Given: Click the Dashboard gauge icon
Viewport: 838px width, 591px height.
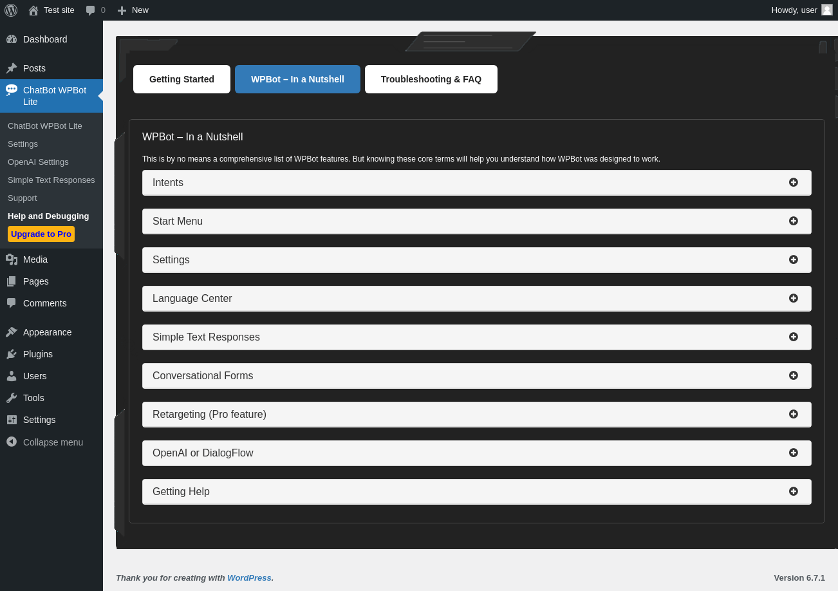Looking at the screenshot, I should pos(12,39).
